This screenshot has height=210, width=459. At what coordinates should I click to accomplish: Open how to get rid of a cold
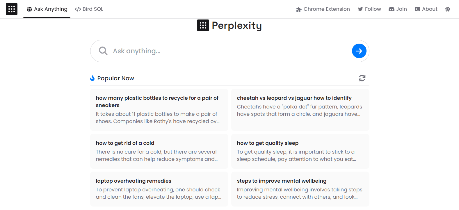pyautogui.click(x=159, y=151)
